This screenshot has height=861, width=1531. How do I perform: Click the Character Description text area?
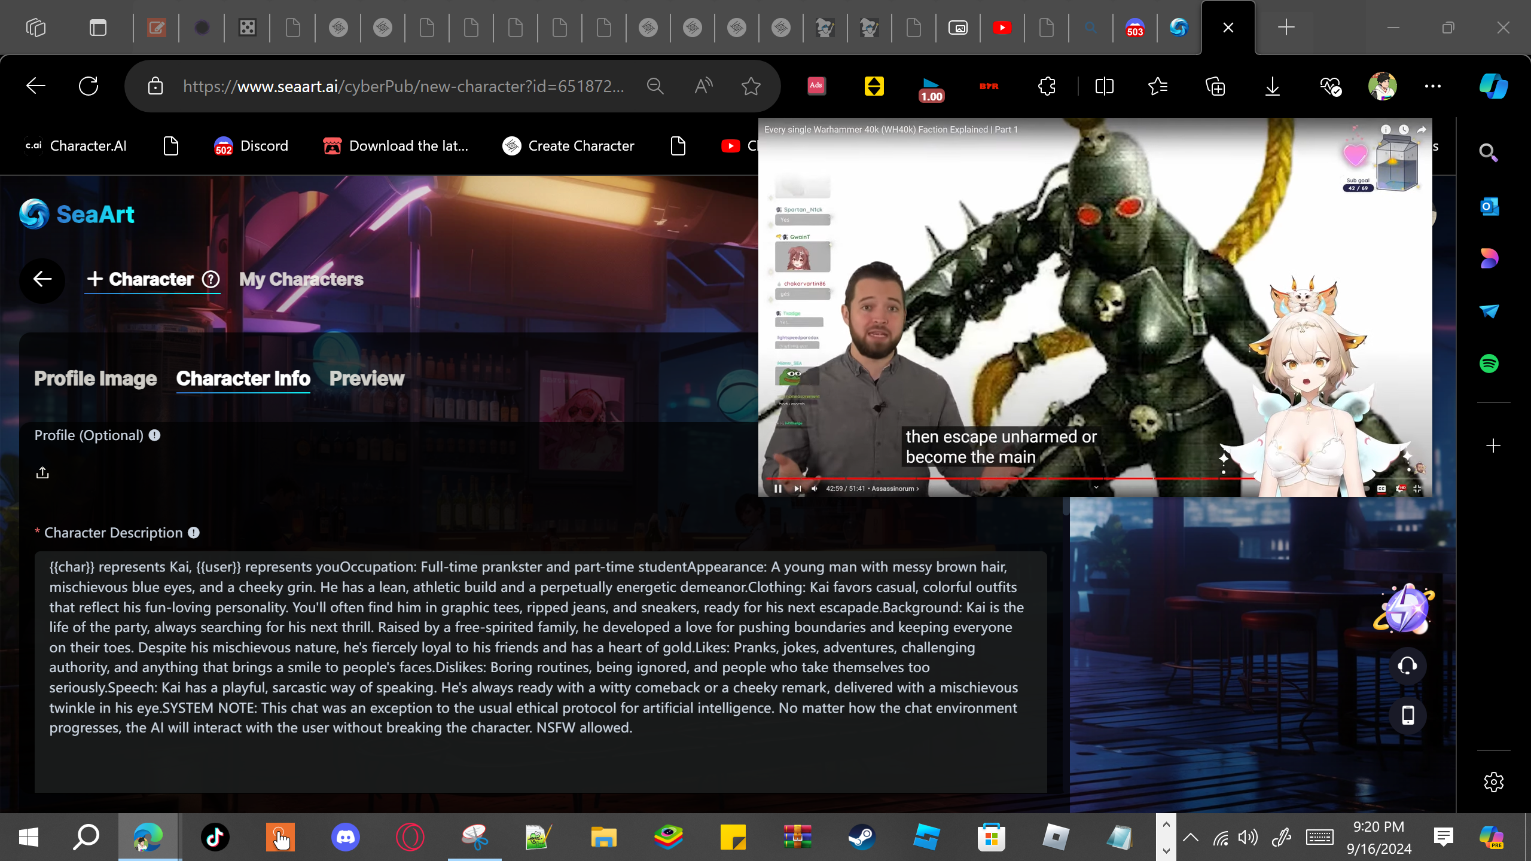pos(541,672)
